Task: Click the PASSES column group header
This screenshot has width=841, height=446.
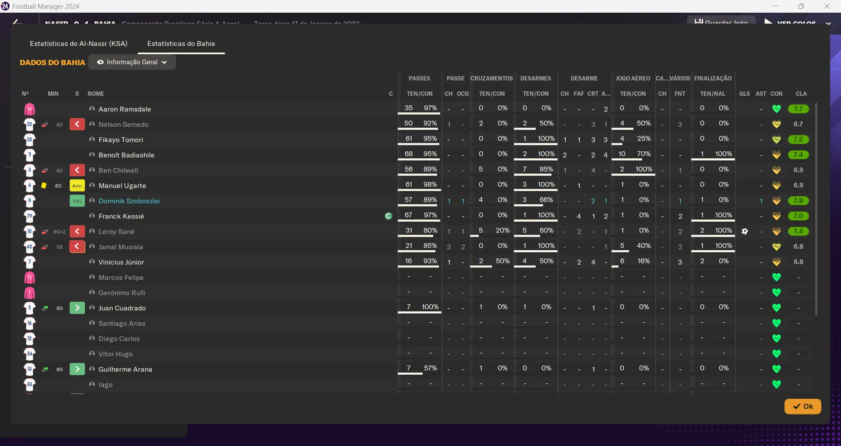Action: (419, 78)
